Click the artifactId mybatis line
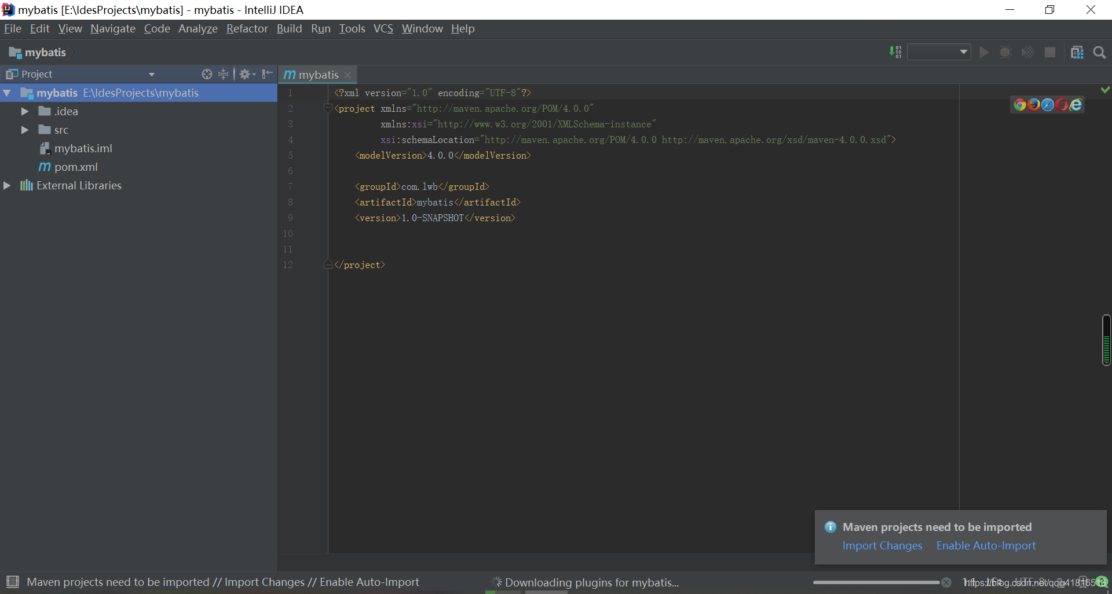The width and height of the screenshot is (1112, 594). [437, 202]
